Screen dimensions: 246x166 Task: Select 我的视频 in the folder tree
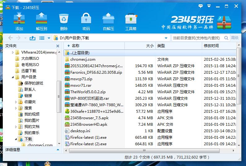pyautogui.click(x=32, y=114)
